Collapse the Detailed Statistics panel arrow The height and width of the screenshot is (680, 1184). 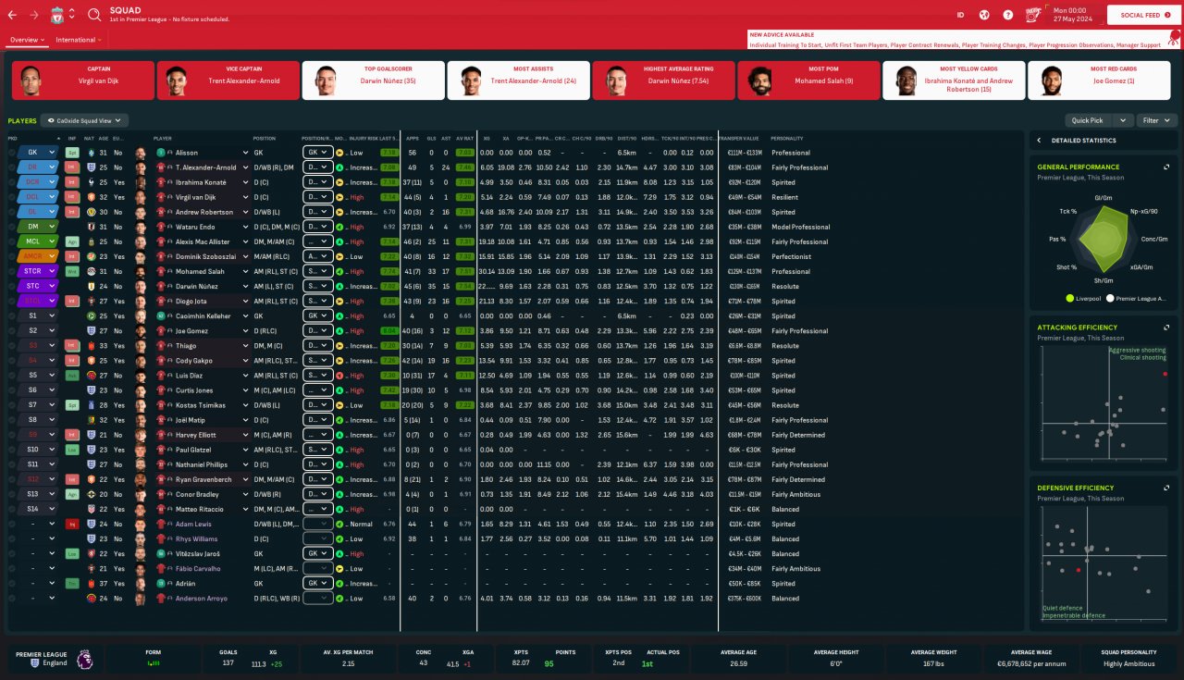[1039, 141]
